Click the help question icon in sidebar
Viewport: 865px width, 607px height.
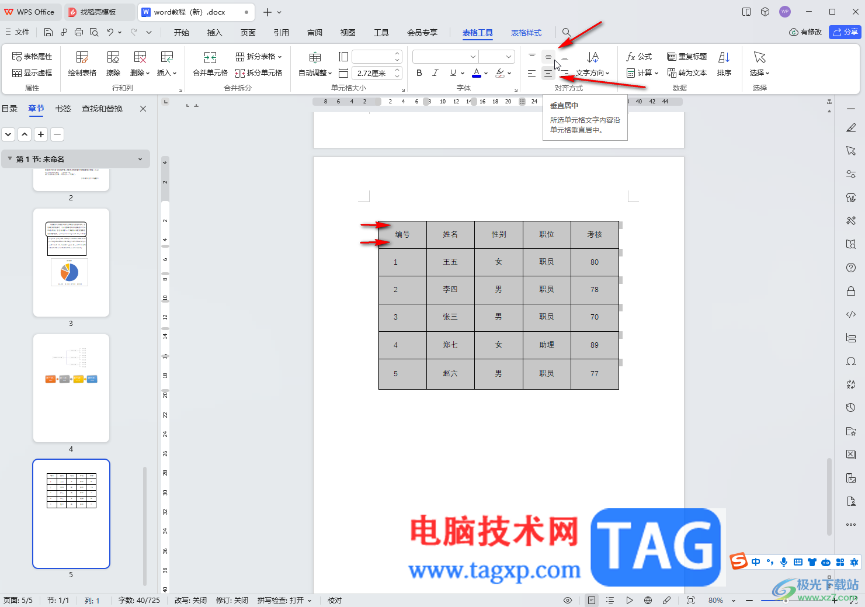[x=851, y=268]
